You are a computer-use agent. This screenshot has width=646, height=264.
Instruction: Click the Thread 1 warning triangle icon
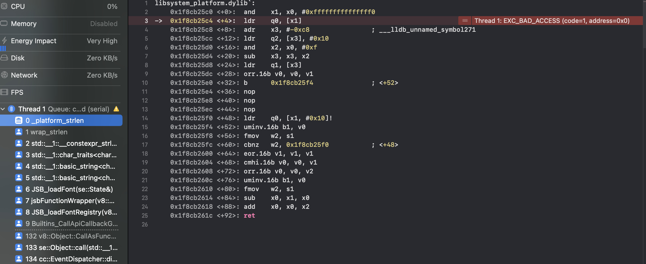[x=116, y=109]
